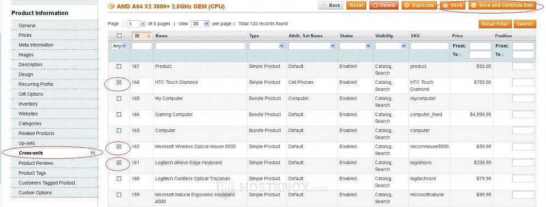Tick the checkbox for My Computer
Viewport: 546px width, 207px height.
[119, 99]
